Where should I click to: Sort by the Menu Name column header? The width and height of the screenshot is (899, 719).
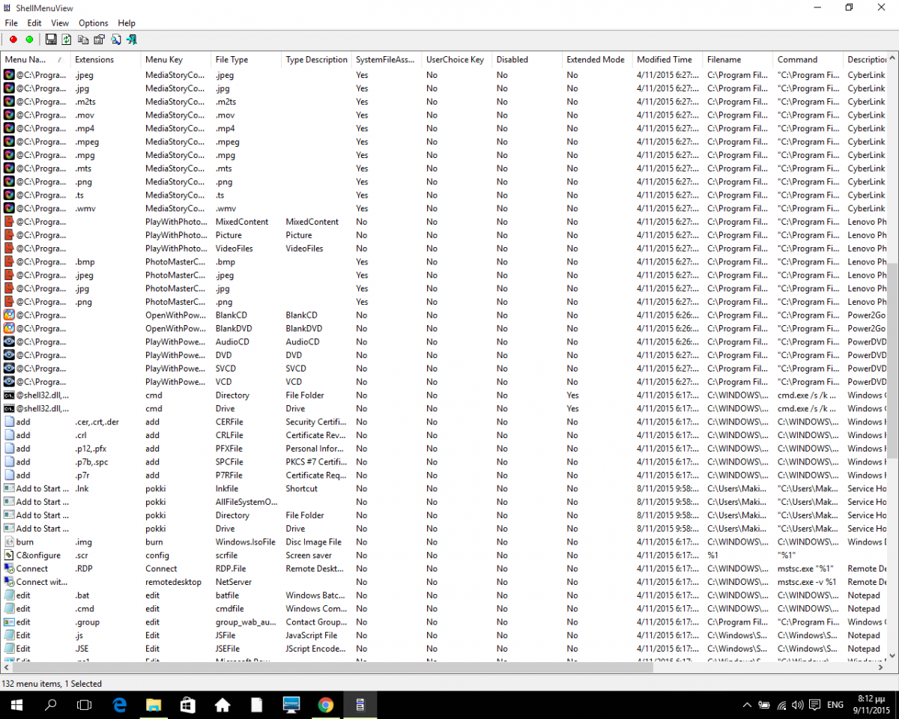[30, 60]
